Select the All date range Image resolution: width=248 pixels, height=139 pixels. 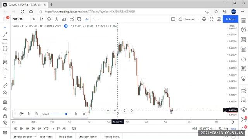click(x=64, y=129)
